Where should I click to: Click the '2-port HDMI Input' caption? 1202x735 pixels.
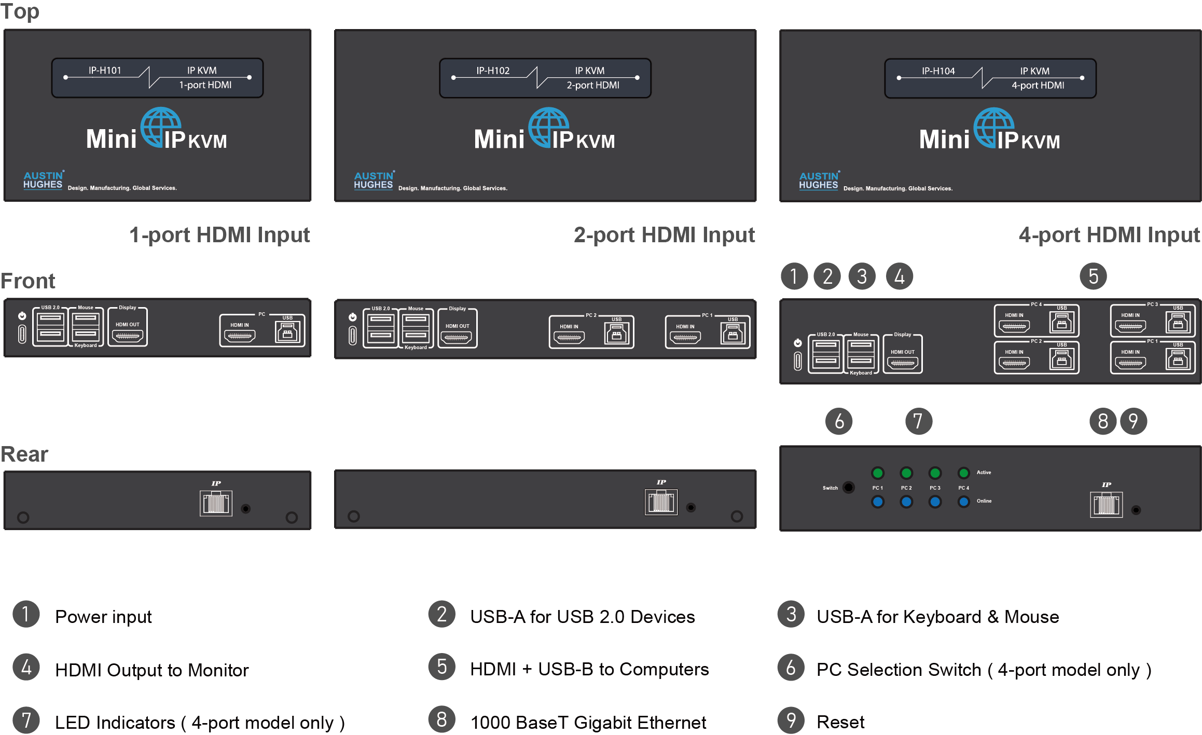pyautogui.click(x=664, y=235)
